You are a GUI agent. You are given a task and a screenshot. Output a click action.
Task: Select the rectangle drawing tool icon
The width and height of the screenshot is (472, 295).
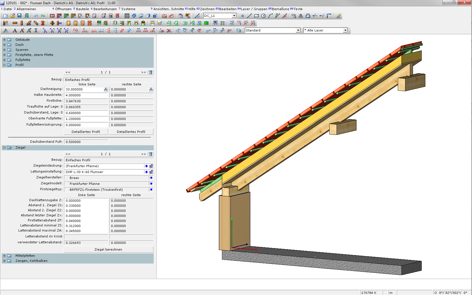[256, 16]
